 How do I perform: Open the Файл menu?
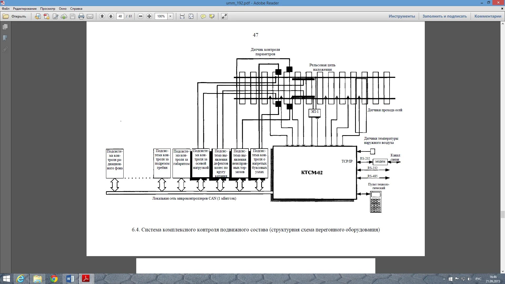coord(6,9)
